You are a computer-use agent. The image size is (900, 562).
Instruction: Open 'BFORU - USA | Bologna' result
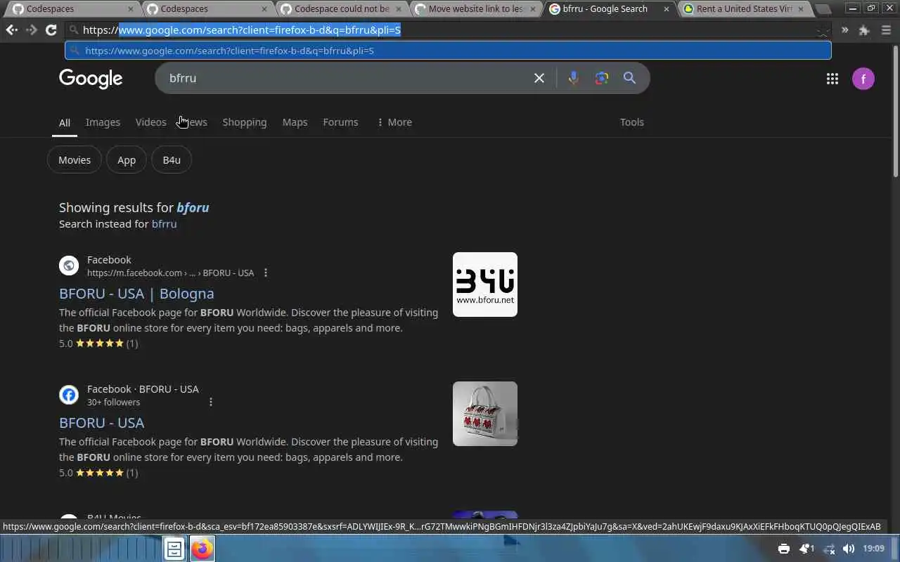(136, 294)
